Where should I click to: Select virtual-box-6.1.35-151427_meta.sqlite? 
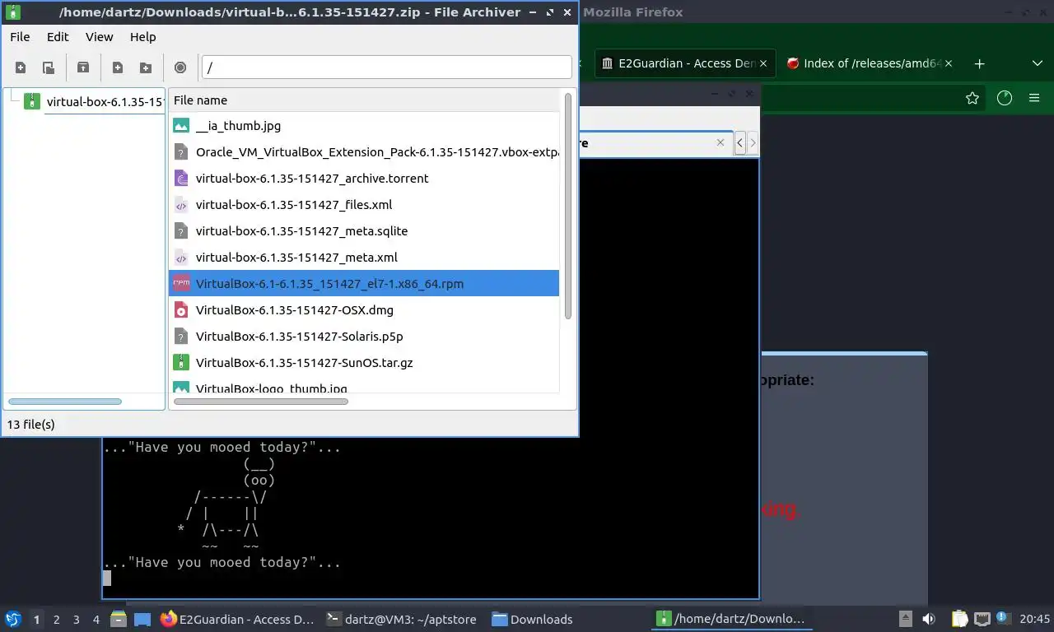pyautogui.click(x=364, y=231)
